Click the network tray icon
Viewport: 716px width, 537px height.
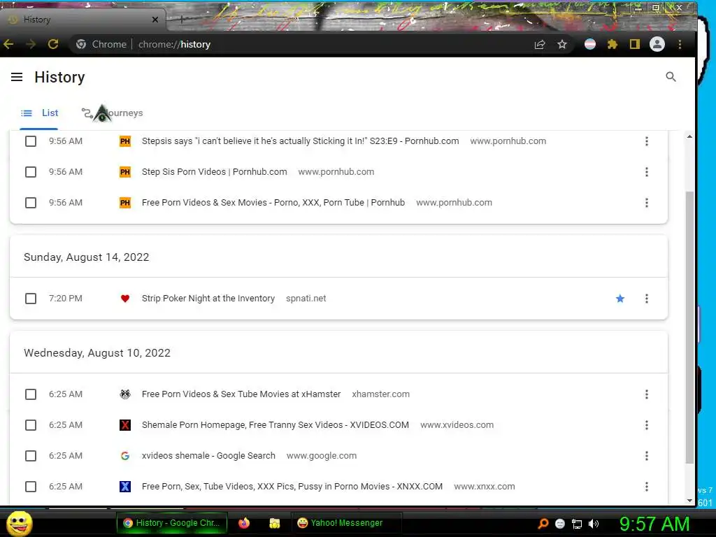(577, 524)
